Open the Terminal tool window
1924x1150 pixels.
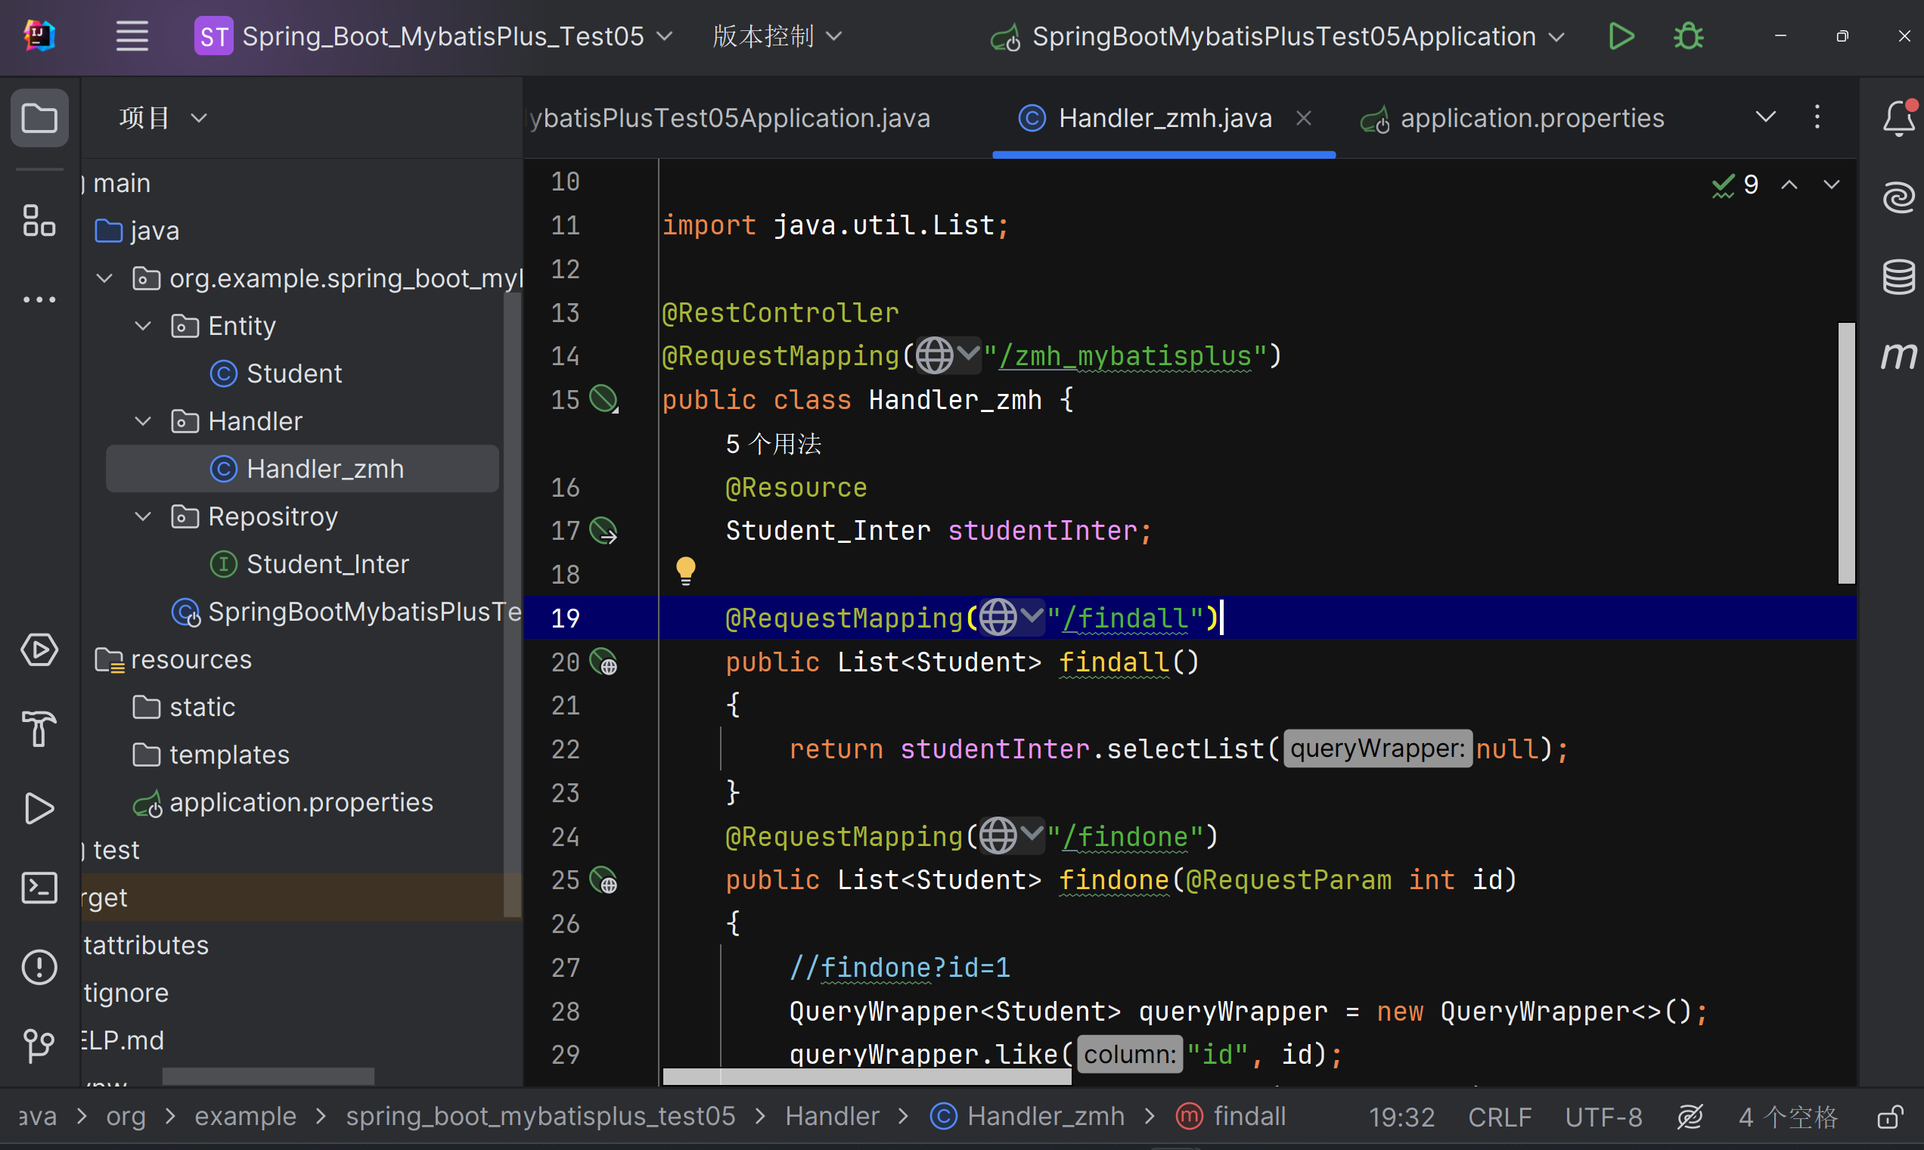click(x=39, y=888)
